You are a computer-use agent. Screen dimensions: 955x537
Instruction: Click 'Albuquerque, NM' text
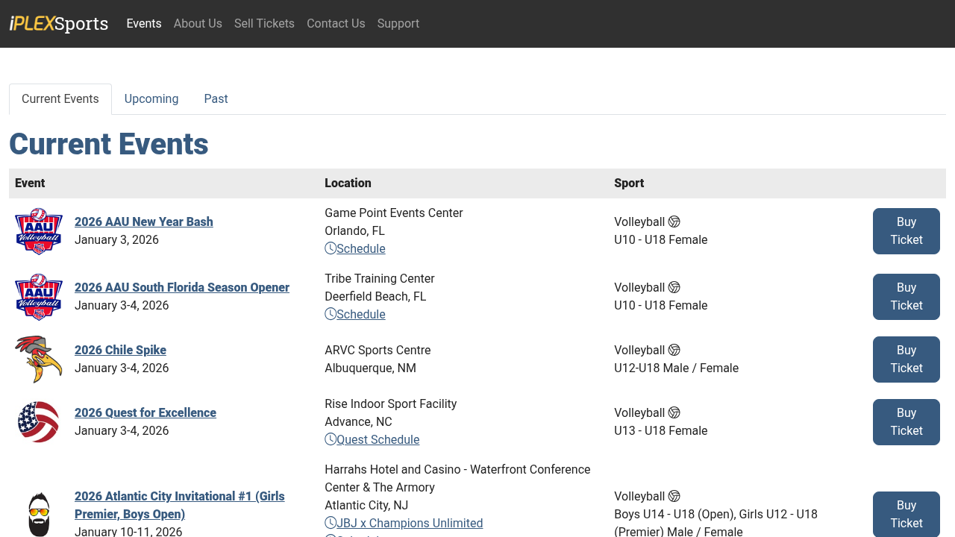click(370, 368)
